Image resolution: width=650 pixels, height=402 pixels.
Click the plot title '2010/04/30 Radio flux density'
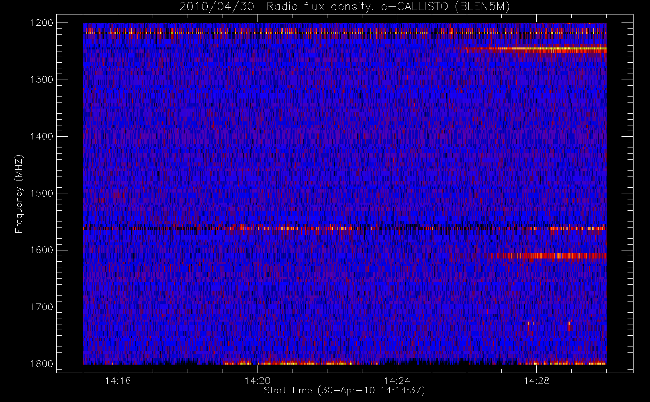pos(344,7)
